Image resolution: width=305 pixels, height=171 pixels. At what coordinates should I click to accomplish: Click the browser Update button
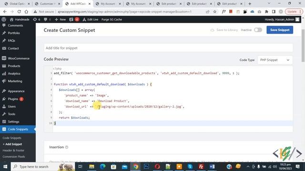tap(294, 11)
